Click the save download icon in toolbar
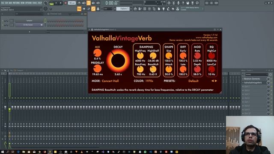 178,9
